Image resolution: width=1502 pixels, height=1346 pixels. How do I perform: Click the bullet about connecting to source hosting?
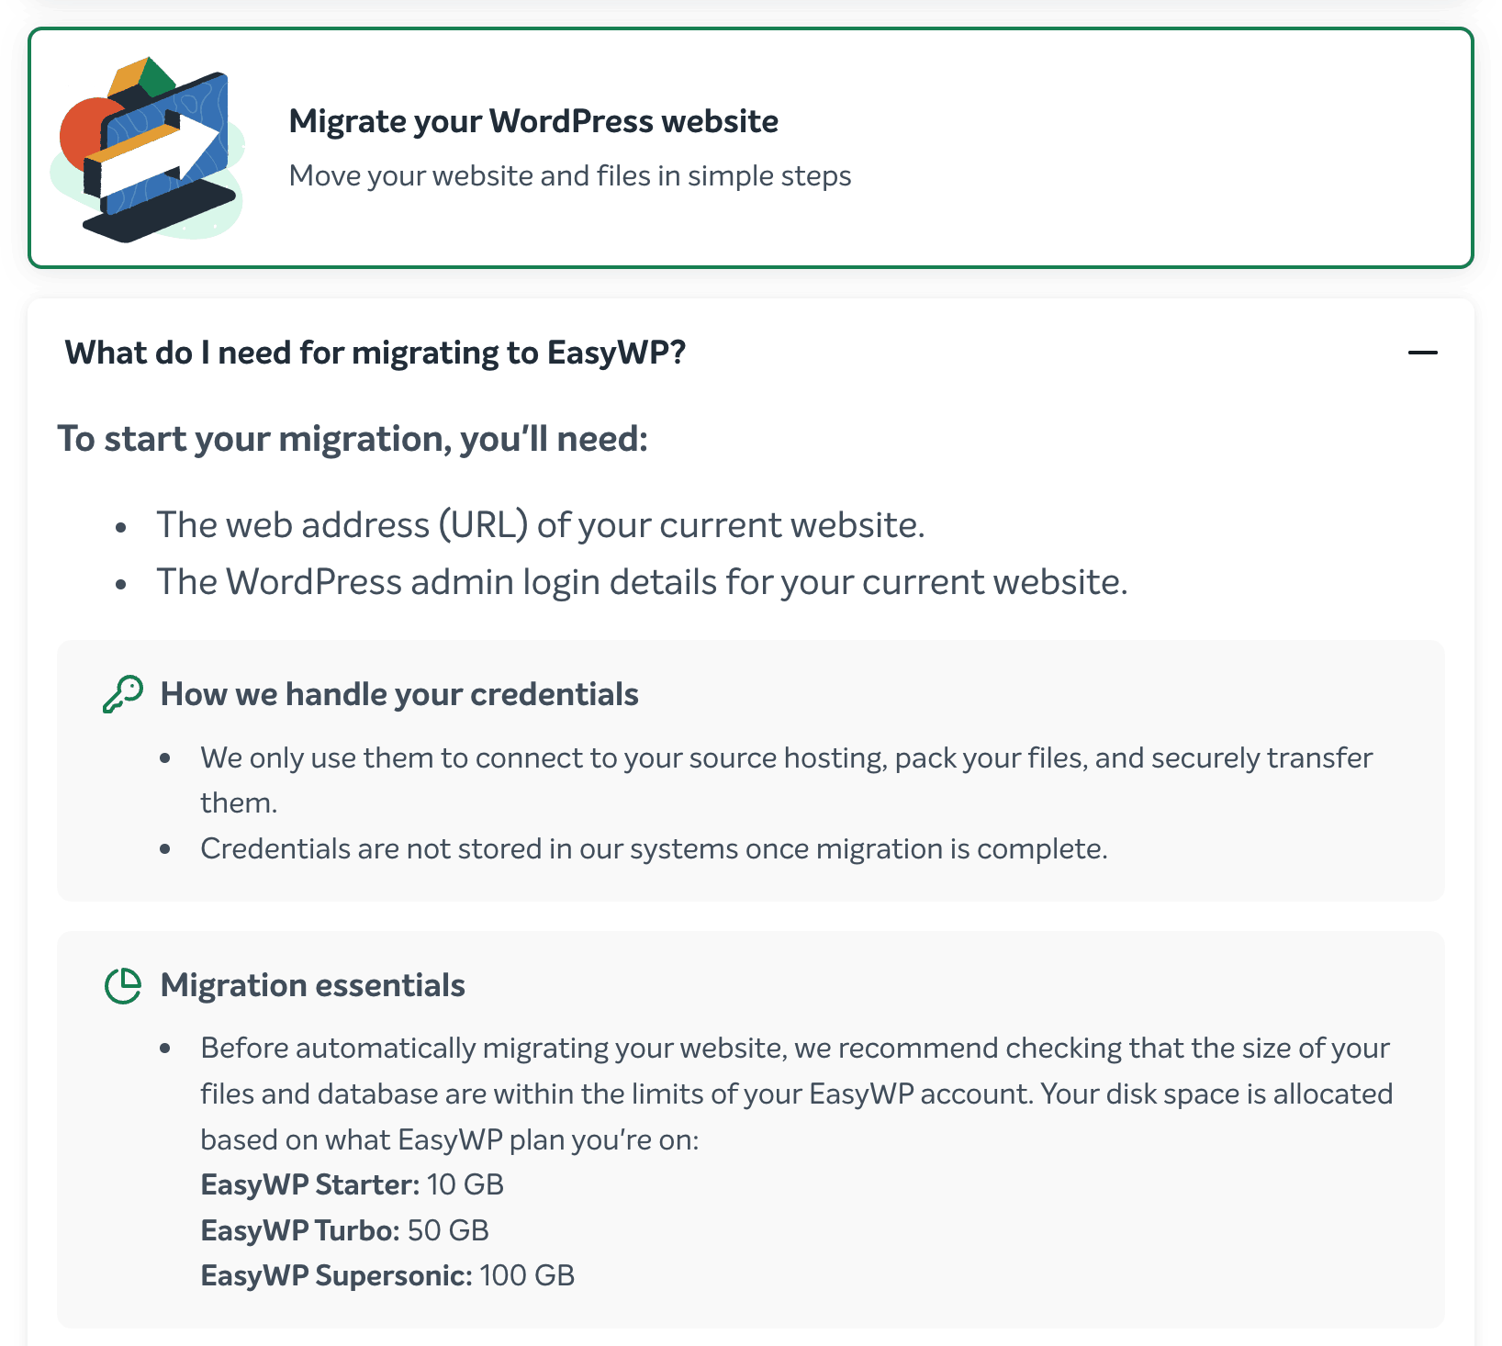(x=786, y=758)
